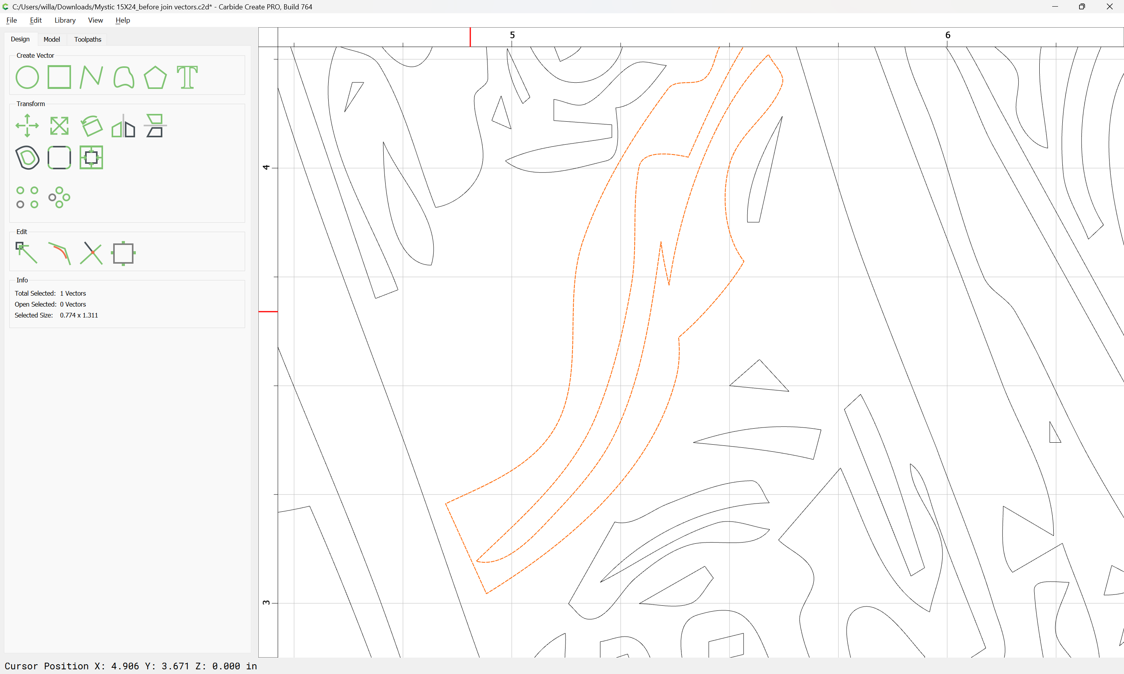Activate the Rotate transform tool
The width and height of the screenshot is (1124, 674).
pos(91,126)
